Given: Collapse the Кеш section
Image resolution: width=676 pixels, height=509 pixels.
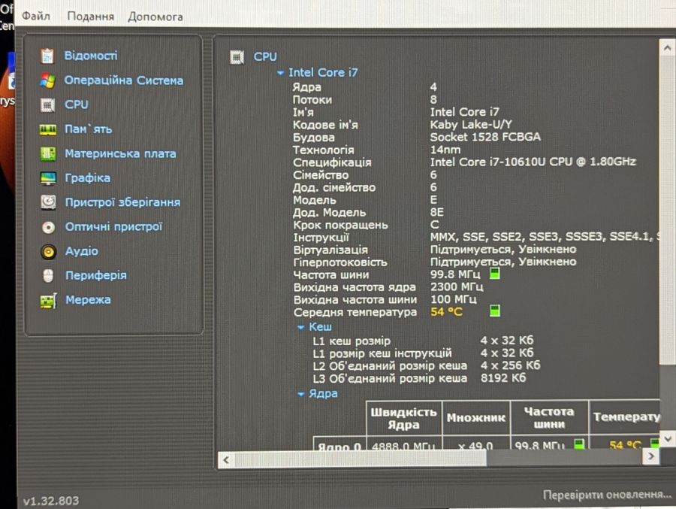Looking at the screenshot, I should 301,328.
